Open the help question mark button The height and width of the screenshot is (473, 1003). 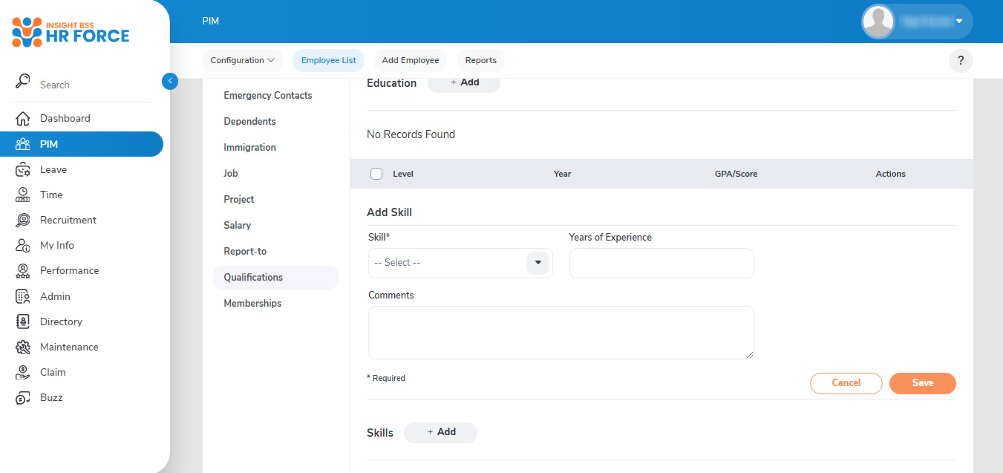click(x=961, y=61)
